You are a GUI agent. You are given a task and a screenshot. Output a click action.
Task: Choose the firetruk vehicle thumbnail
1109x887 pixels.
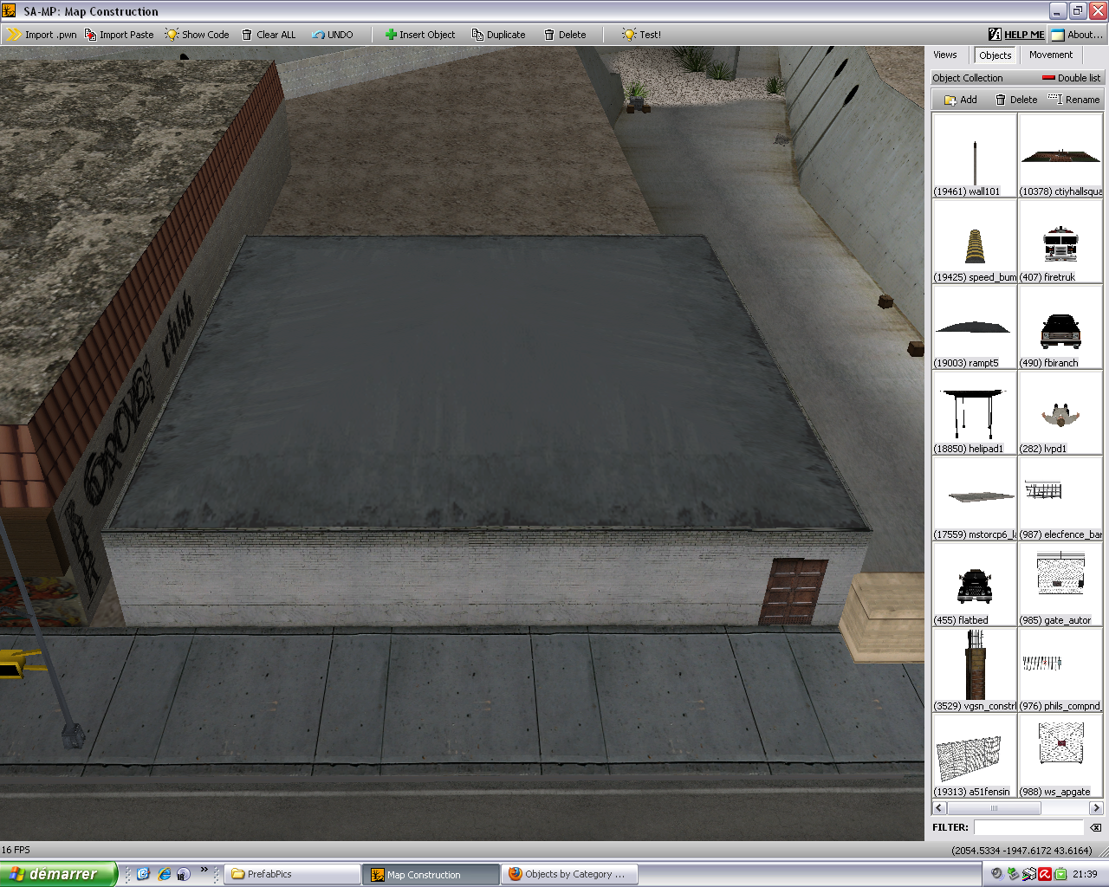(x=1060, y=242)
